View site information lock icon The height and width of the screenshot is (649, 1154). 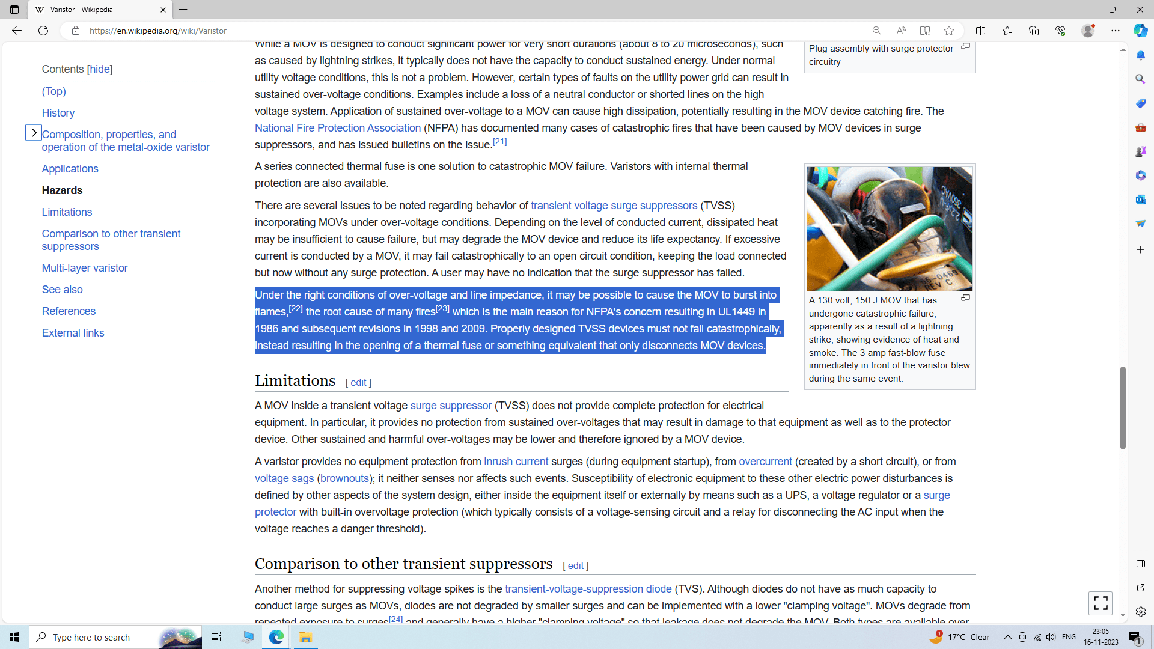[76, 31]
